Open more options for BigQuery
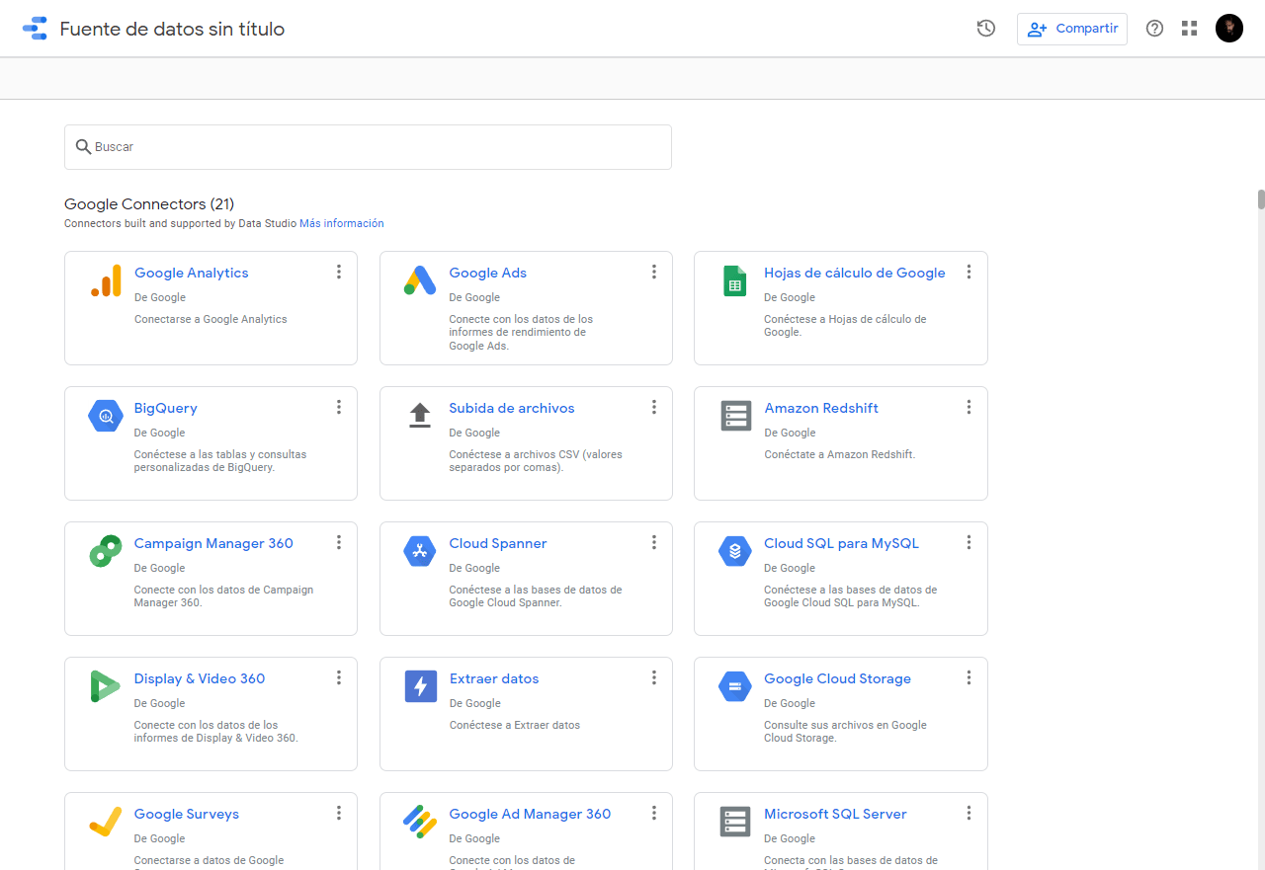The width and height of the screenshot is (1265, 870). coord(339,407)
